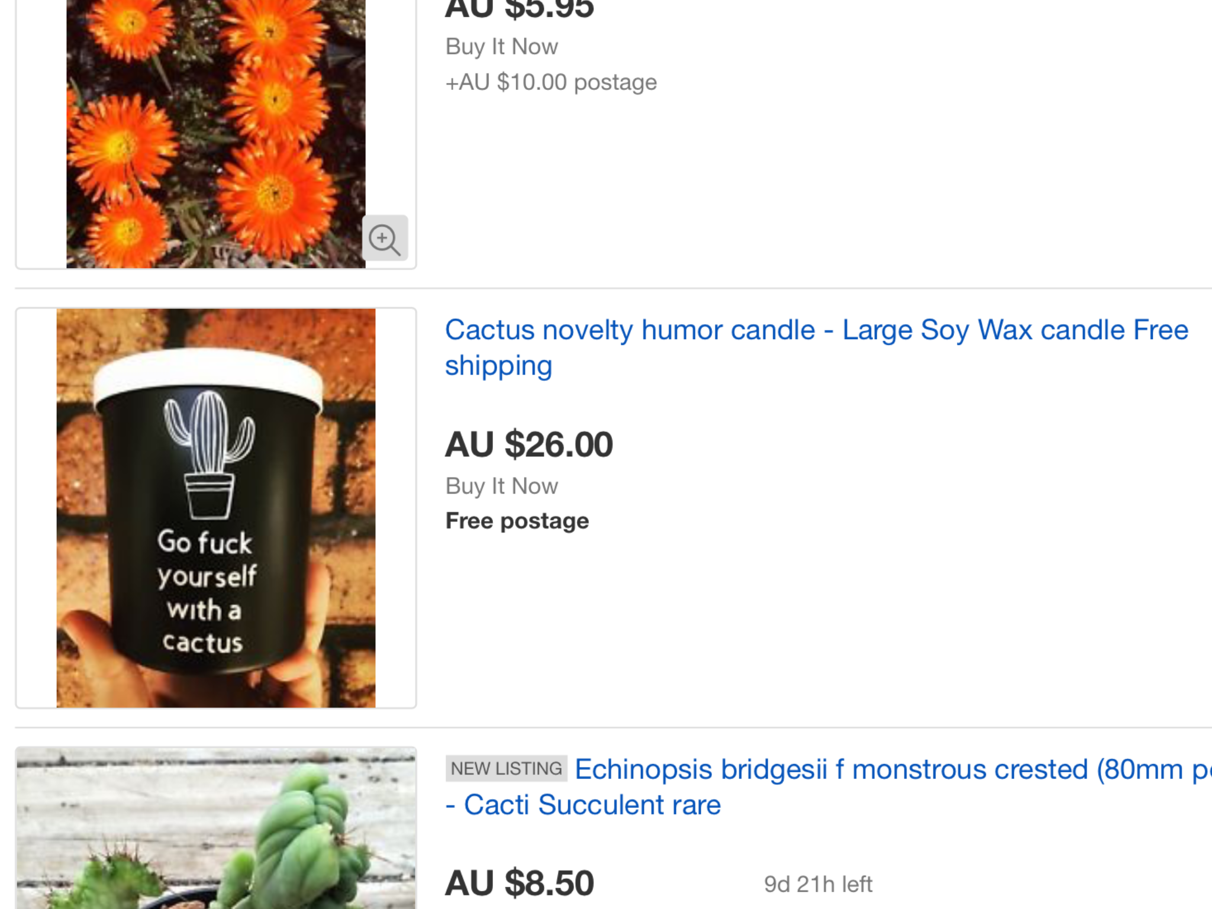Open the orange flowers listing thumbnail
This screenshot has height=909, width=1212.
216,134
